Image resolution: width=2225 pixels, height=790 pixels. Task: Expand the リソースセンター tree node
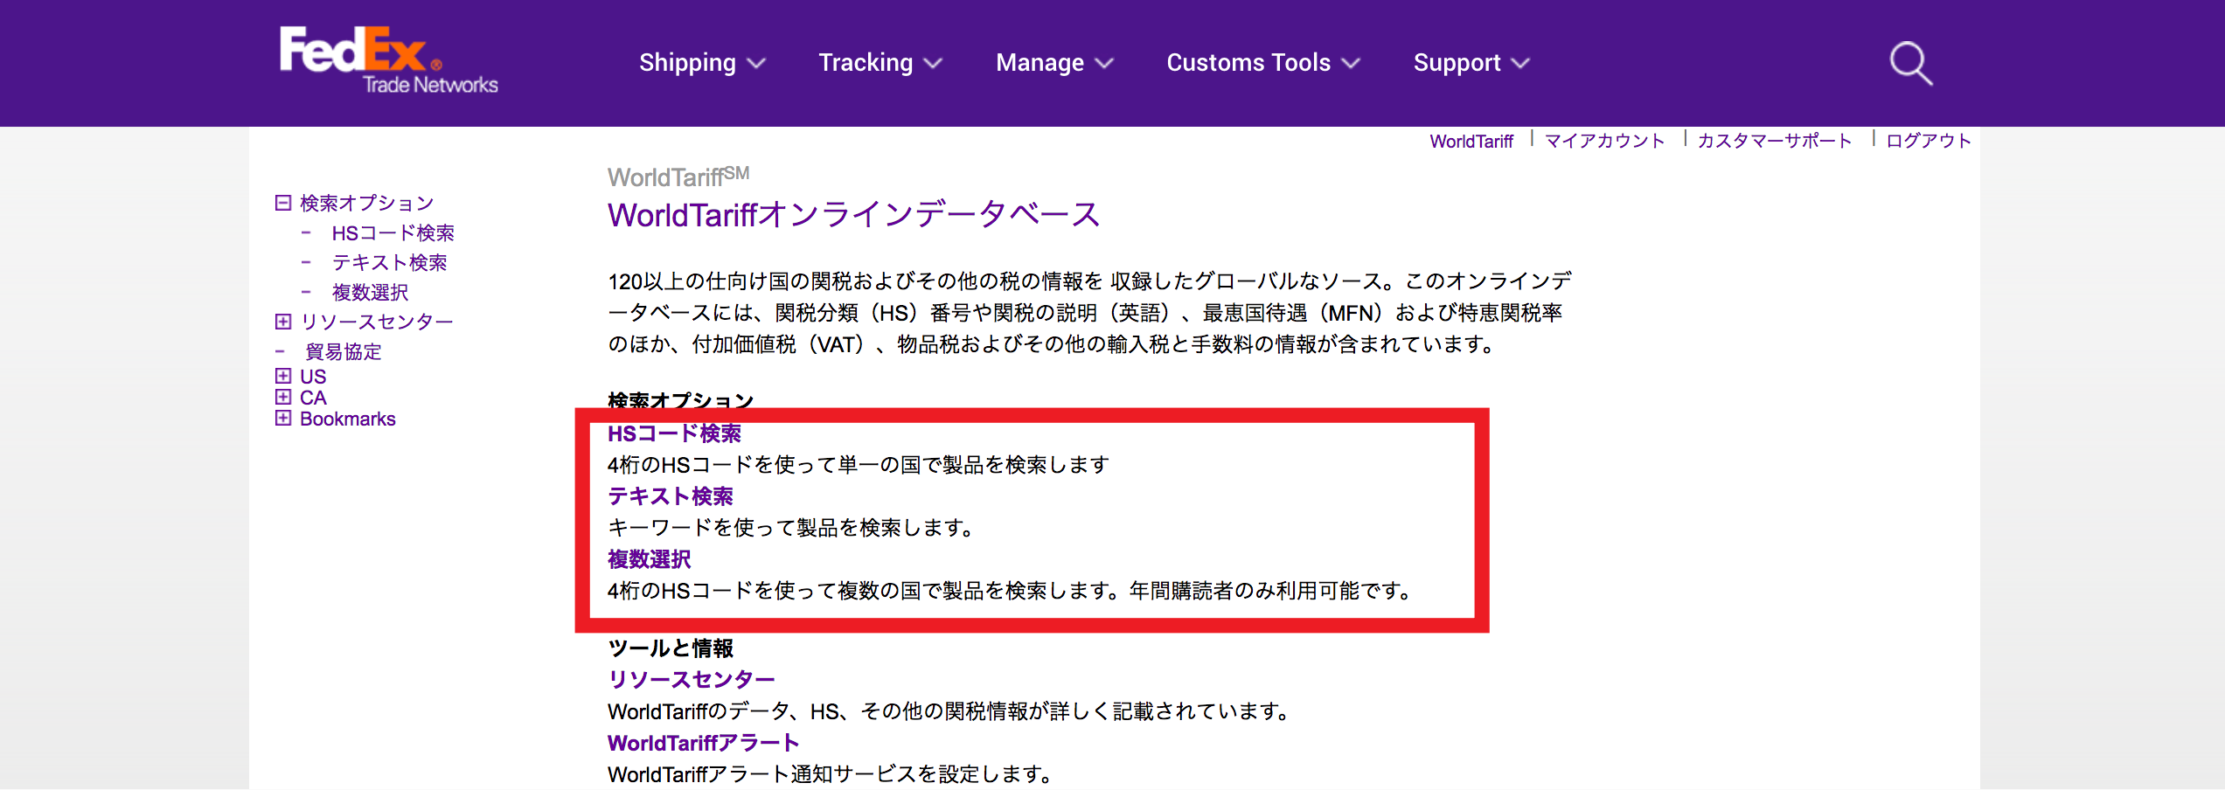(x=283, y=322)
